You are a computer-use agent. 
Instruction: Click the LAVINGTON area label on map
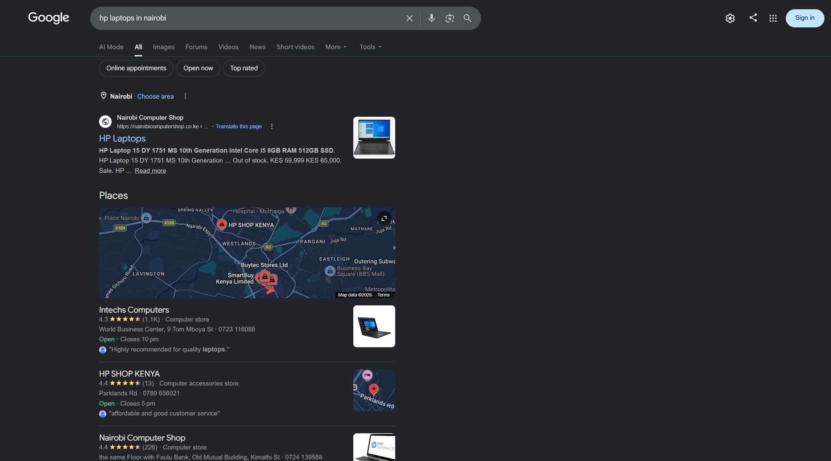click(149, 274)
